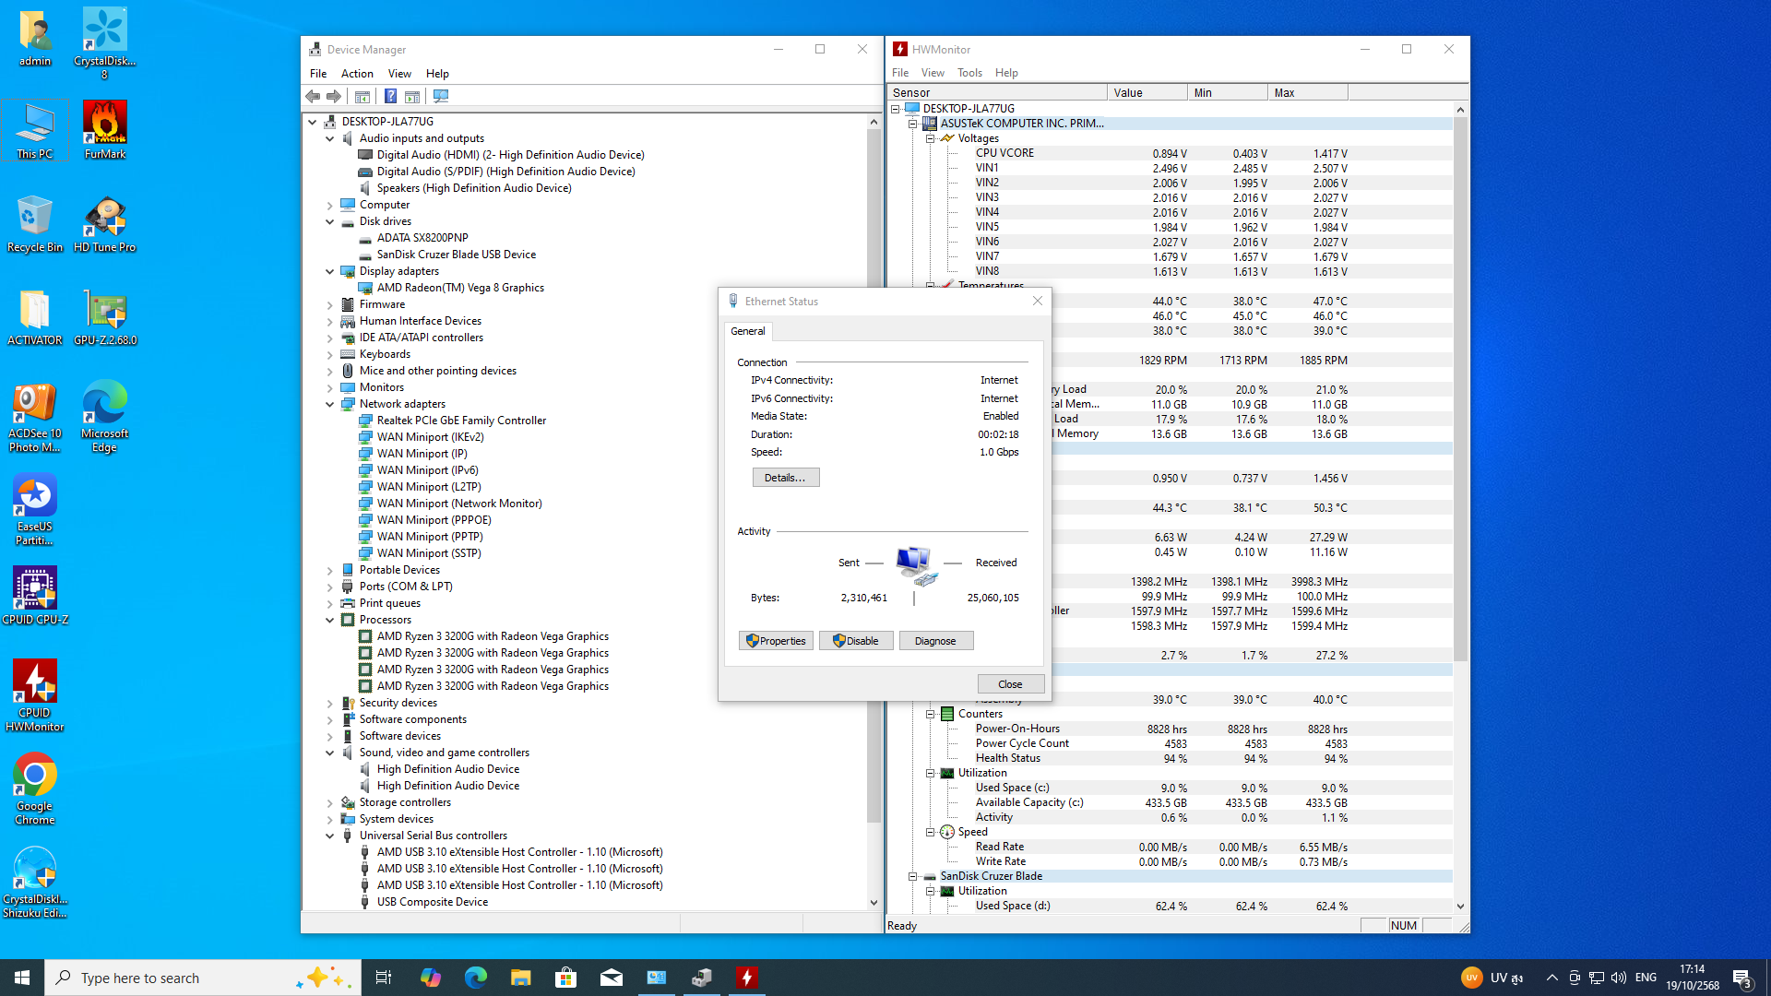Collapse Voltages section in HWMonitor

930,138
